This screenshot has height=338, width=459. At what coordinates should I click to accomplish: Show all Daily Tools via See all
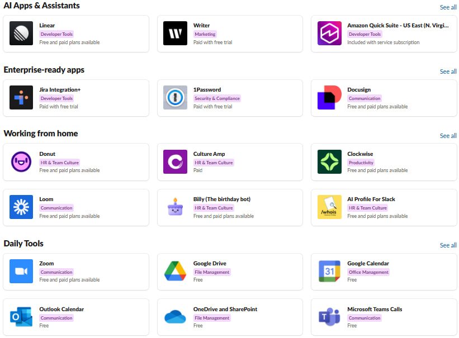point(448,245)
